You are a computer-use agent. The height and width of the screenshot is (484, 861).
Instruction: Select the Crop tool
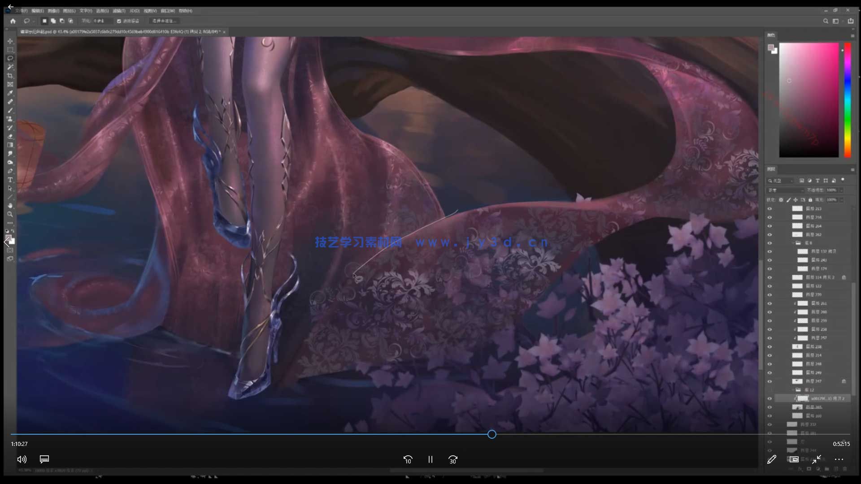click(10, 76)
